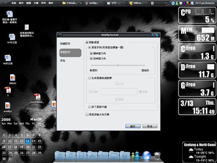Open the first menu in the top bar
This screenshot has height=163, width=217.
coord(14,3)
